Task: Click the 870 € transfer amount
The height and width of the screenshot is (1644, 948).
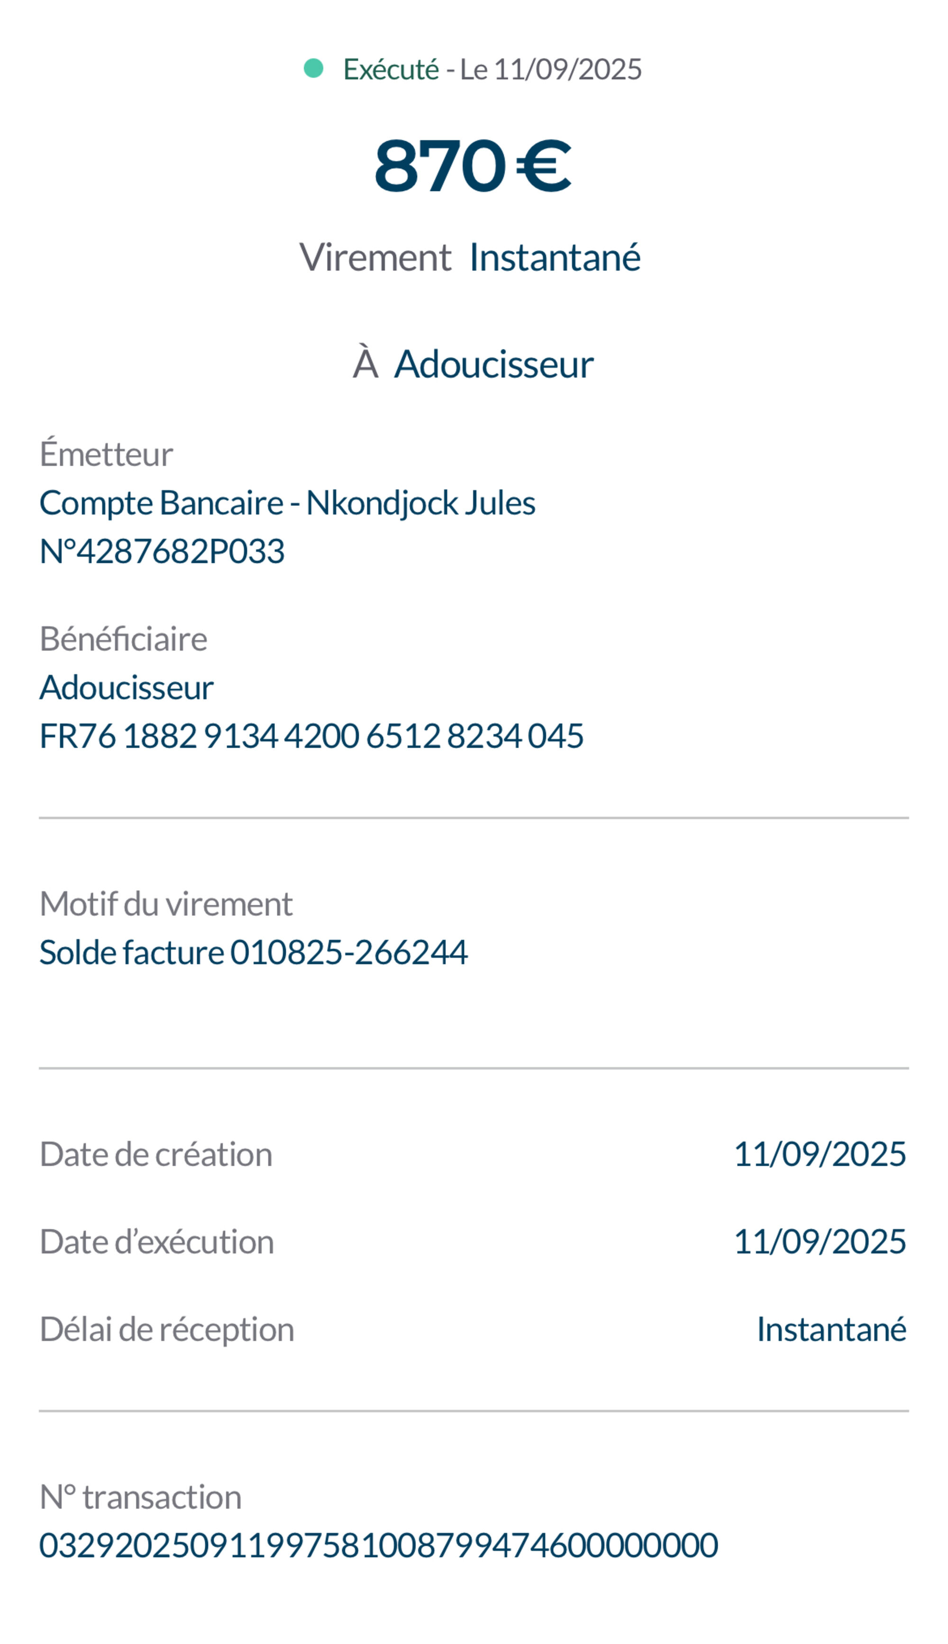Action: pyautogui.click(x=473, y=165)
